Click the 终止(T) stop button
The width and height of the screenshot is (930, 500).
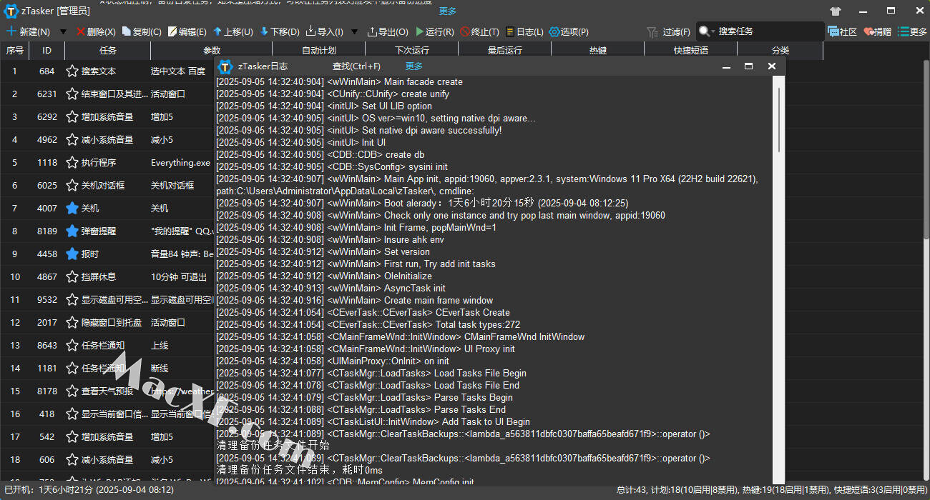click(480, 32)
